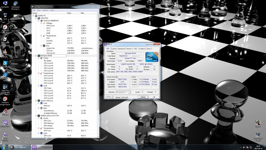Open the Processor #1 selection dropdown
Screen dimensions: 266x150
point(123,92)
